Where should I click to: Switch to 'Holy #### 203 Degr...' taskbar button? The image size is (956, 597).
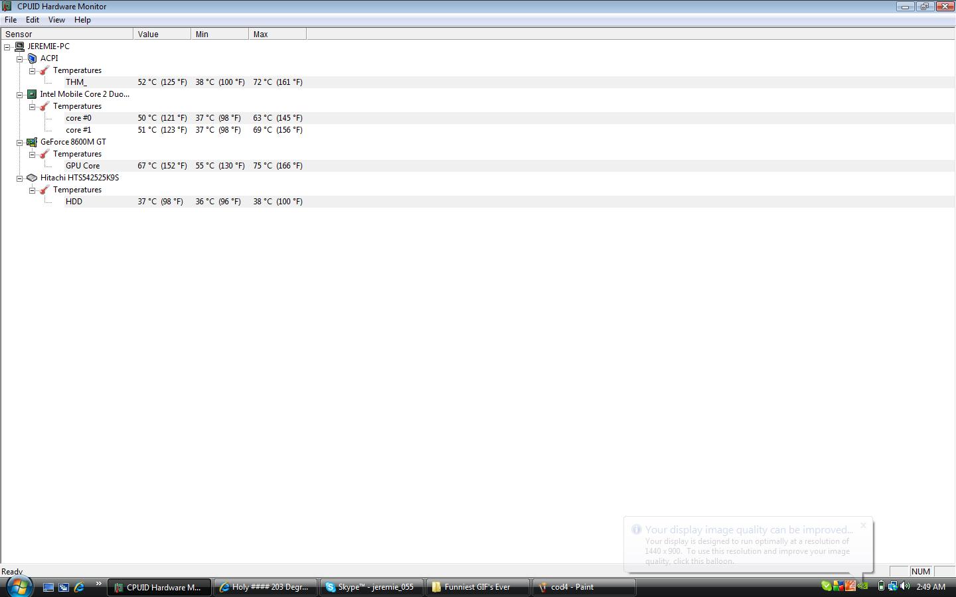click(x=266, y=587)
